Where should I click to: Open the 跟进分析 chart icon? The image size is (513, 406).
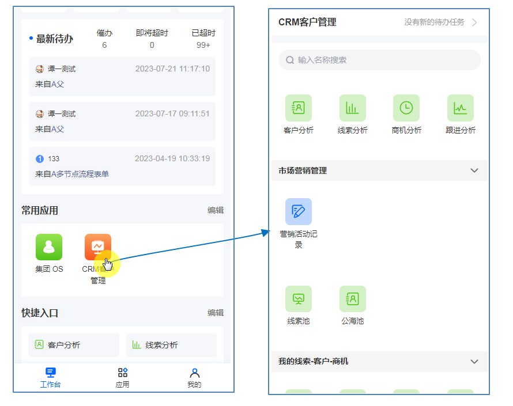coord(460,108)
